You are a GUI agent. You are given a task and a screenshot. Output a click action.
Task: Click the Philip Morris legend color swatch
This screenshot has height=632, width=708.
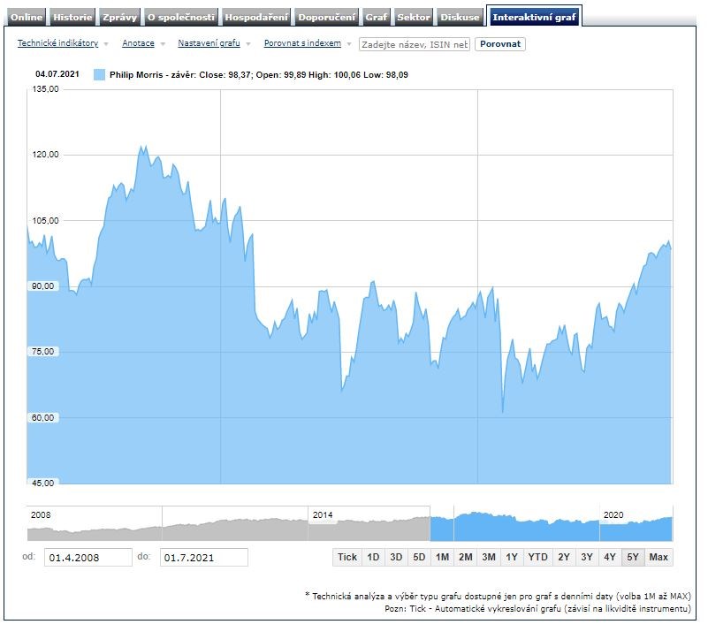coord(99,75)
